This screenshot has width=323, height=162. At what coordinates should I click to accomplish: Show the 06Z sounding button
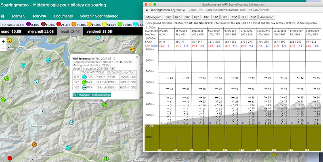(x=168, y=17)
